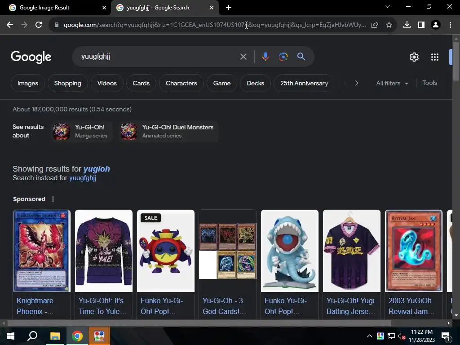The image size is (460, 345).
Task: Click into the Google search input field
Action: [159, 57]
